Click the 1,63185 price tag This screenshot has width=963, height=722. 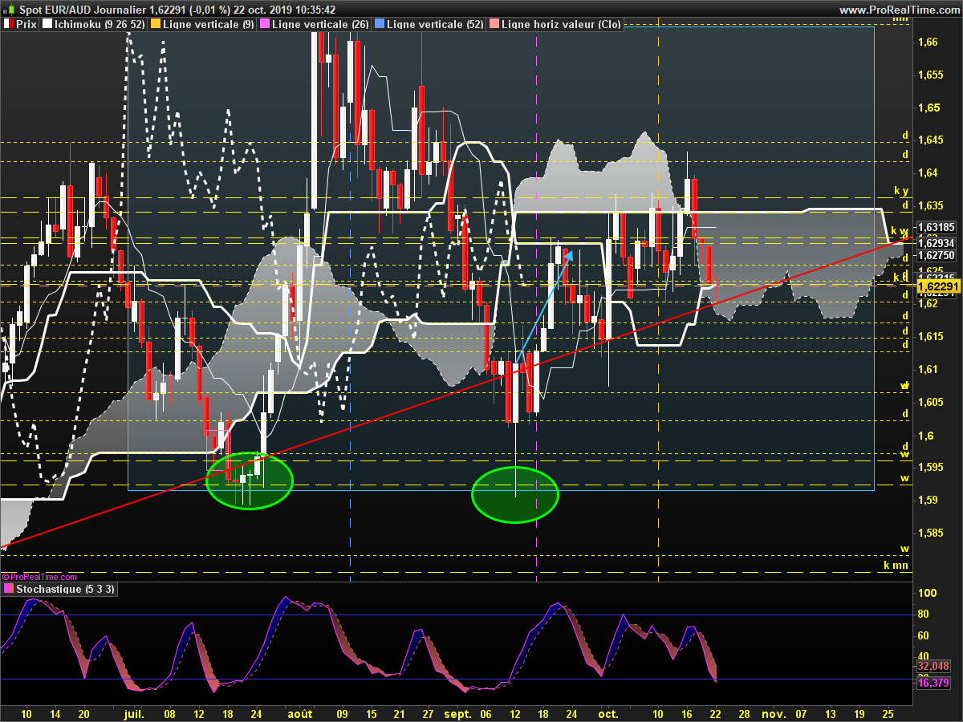(x=937, y=227)
